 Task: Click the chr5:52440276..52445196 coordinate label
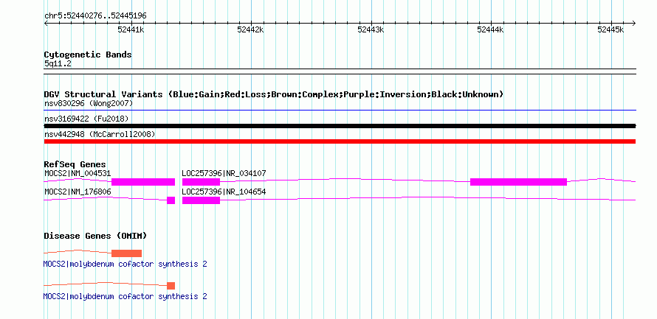click(95, 16)
